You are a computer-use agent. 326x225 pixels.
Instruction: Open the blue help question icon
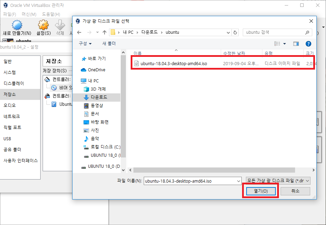(x=308, y=44)
